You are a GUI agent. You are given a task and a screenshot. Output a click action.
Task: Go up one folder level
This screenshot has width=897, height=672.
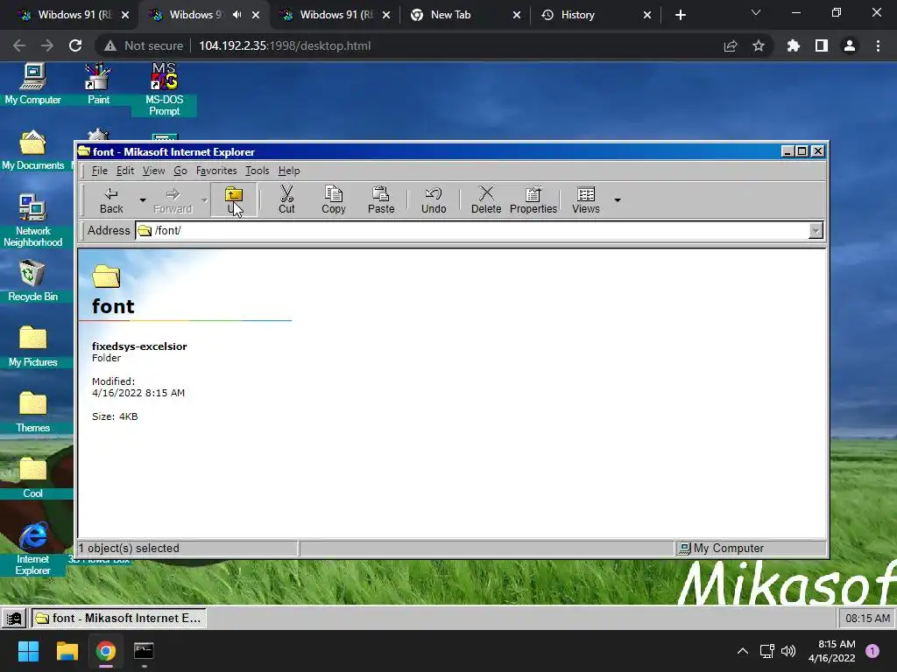pos(233,200)
